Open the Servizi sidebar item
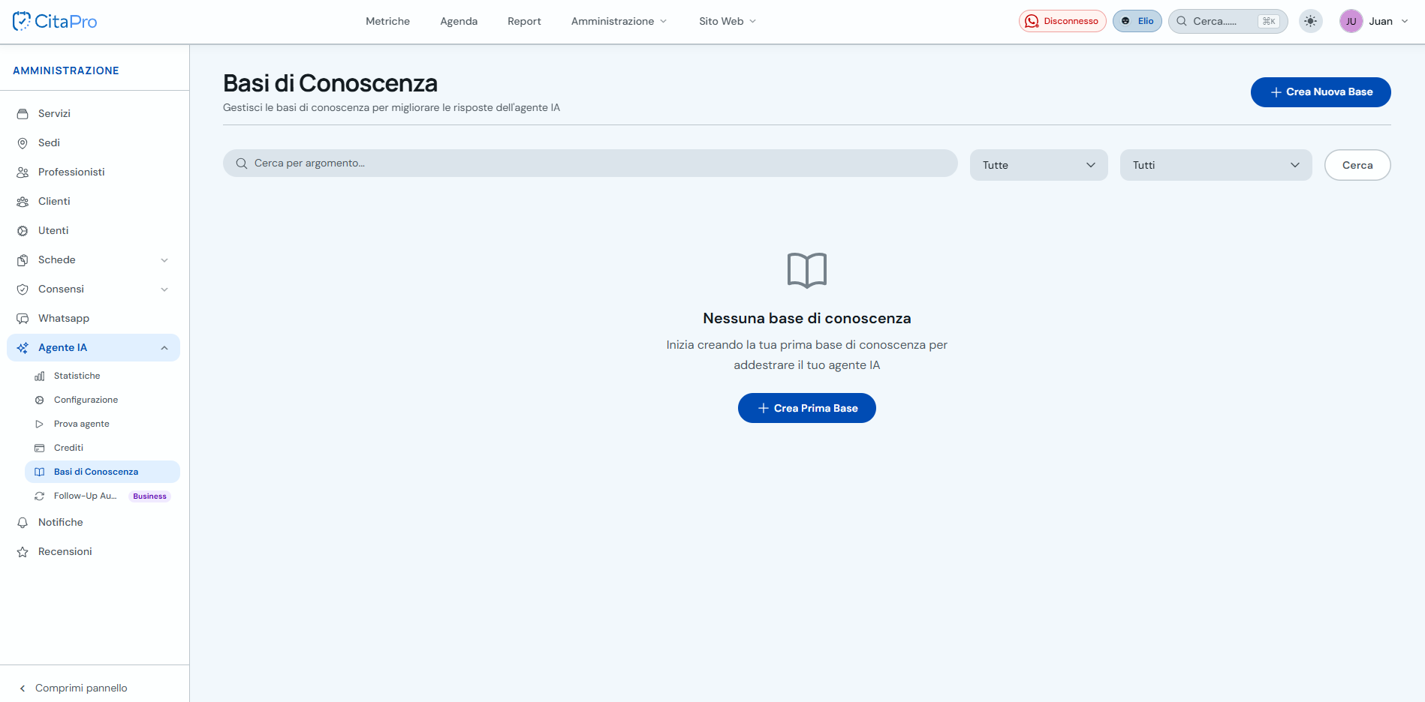 tap(94, 113)
